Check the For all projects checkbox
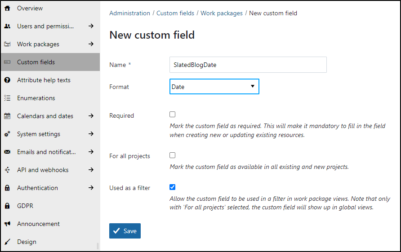 tap(172, 155)
